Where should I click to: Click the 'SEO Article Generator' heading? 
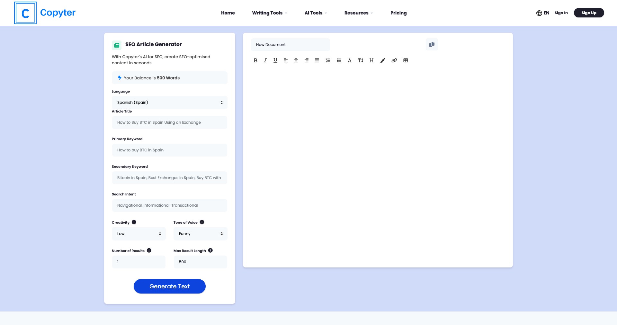click(154, 44)
